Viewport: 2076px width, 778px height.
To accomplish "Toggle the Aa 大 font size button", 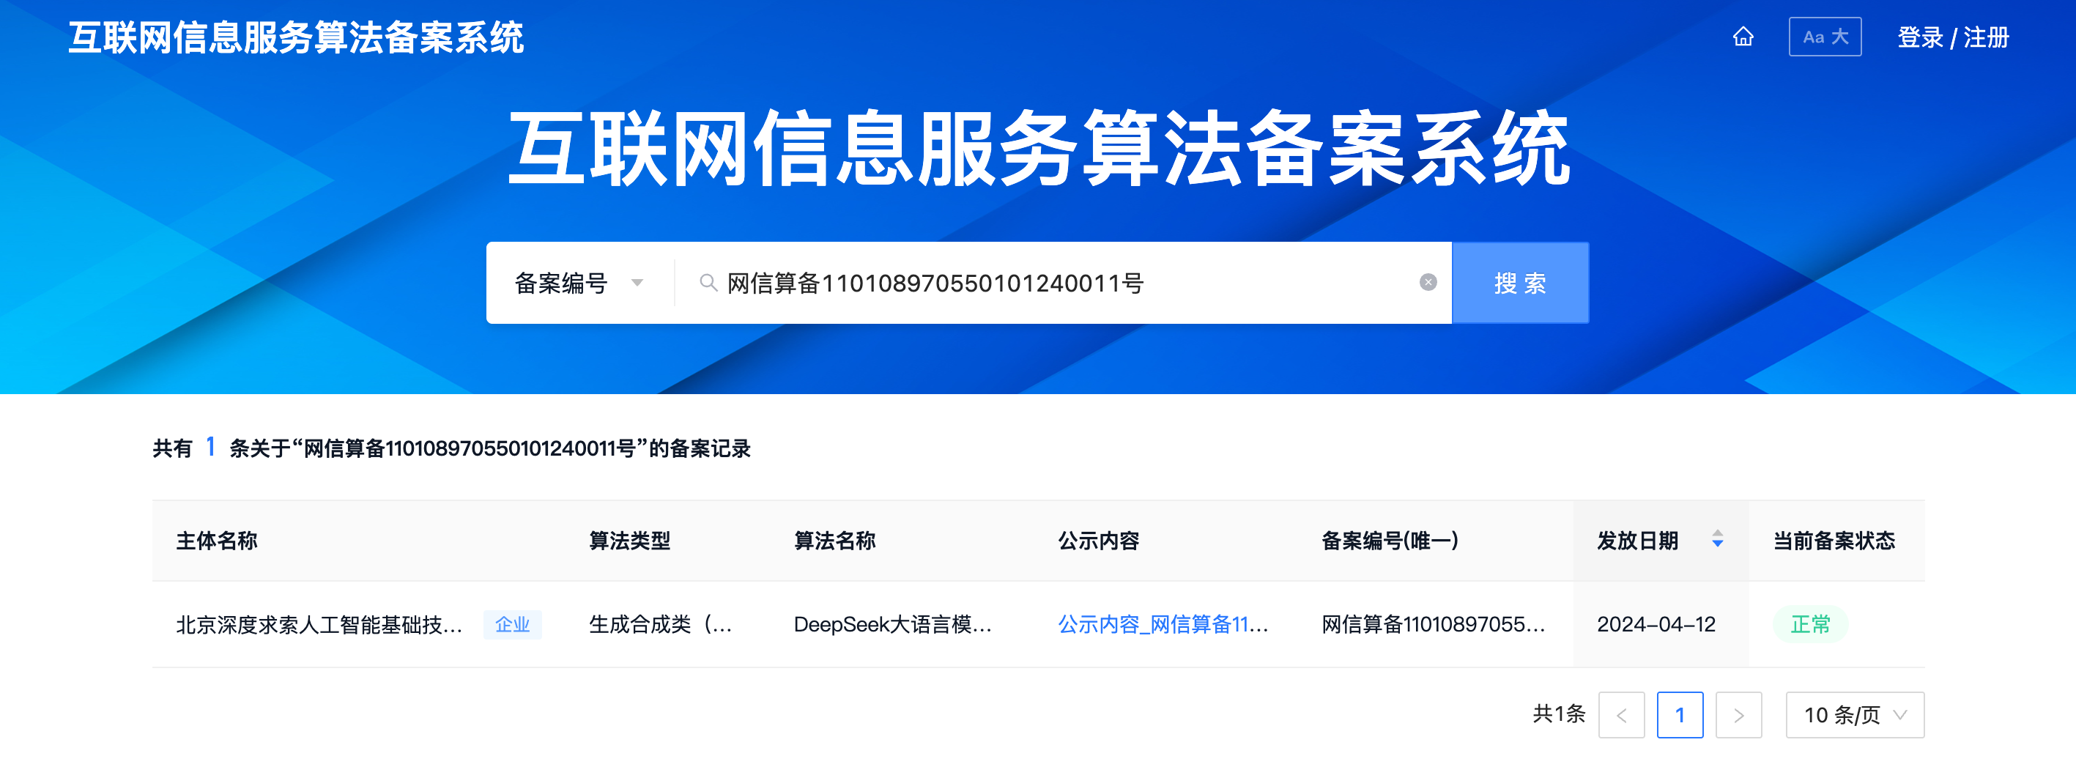I will pyautogui.click(x=1825, y=37).
